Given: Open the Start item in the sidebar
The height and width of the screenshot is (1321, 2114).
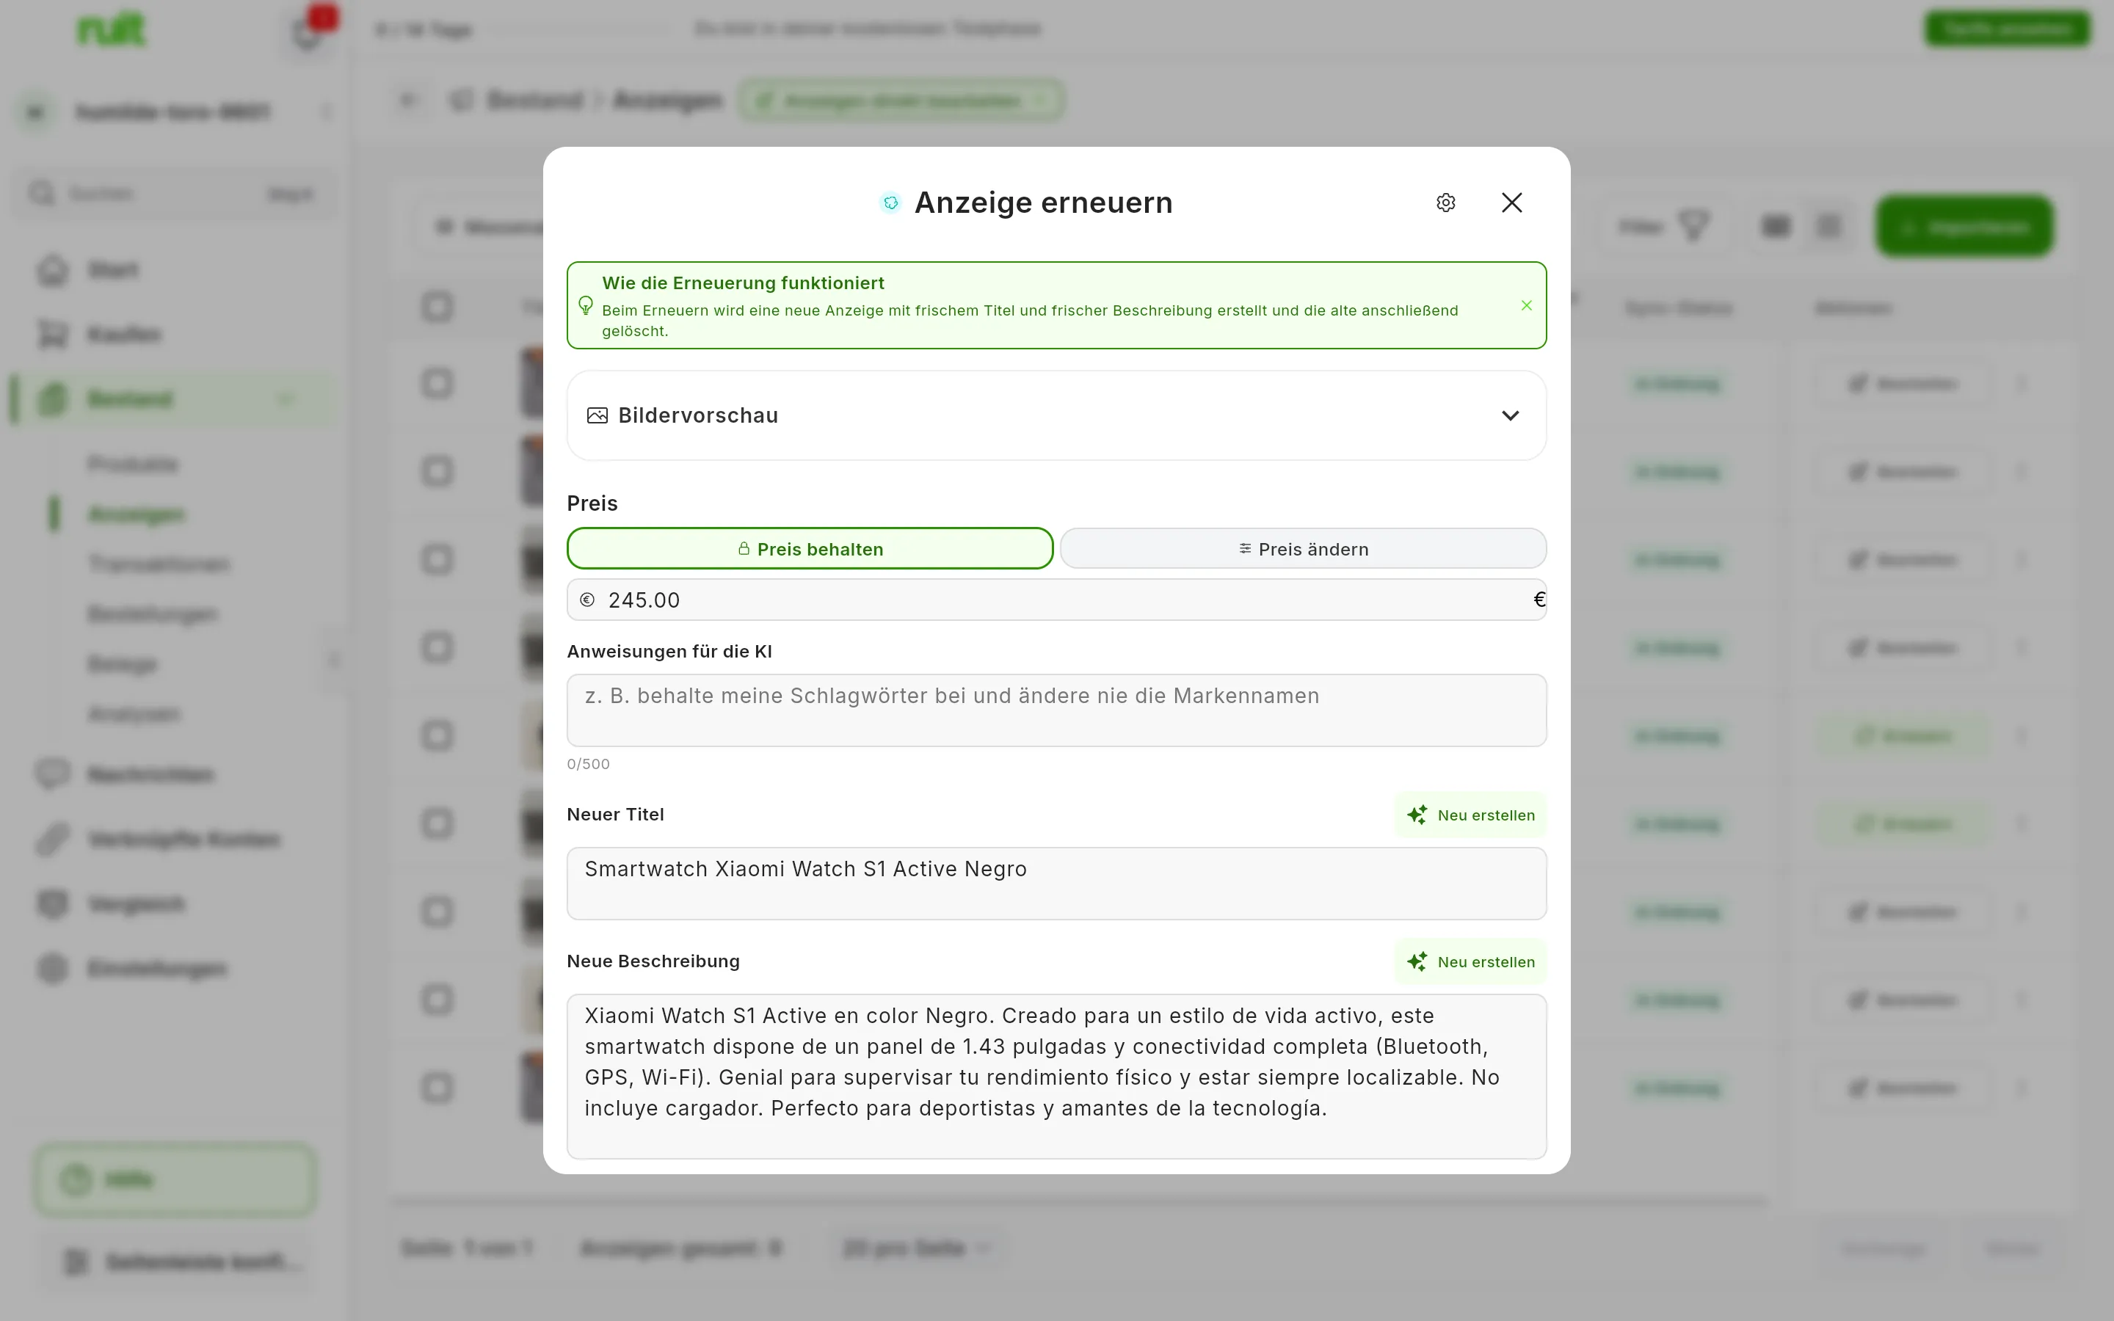Looking at the screenshot, I should point(173,270).
